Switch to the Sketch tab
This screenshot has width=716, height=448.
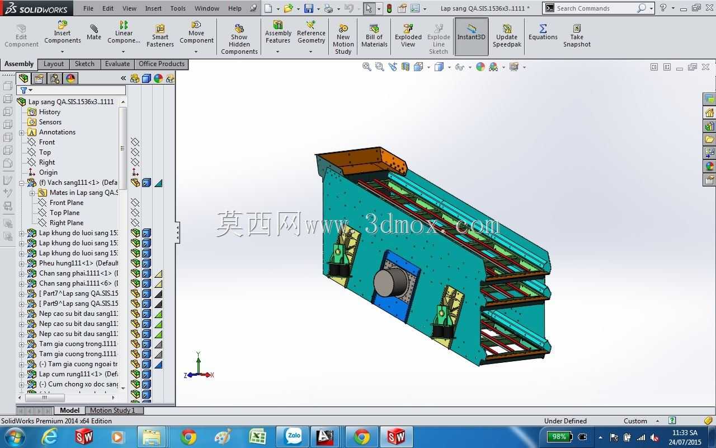pos(84,64)
